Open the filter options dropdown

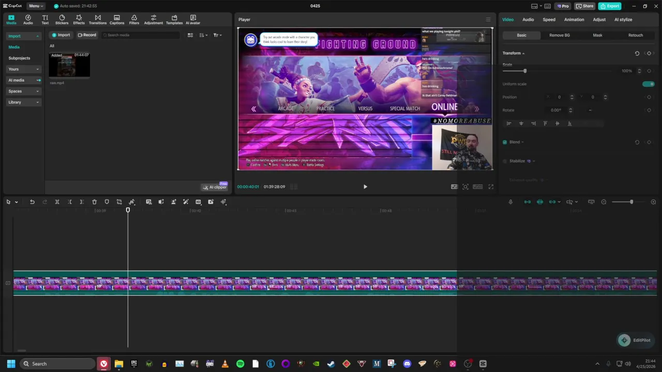pos(217,35)
